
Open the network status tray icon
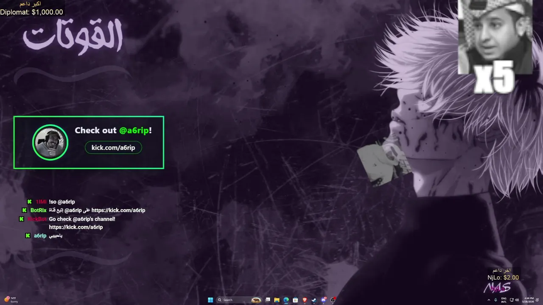click(x=512, y=300)
